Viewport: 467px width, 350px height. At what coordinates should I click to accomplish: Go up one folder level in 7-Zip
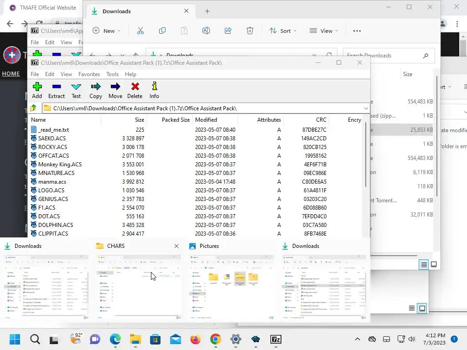coord(33,108)
